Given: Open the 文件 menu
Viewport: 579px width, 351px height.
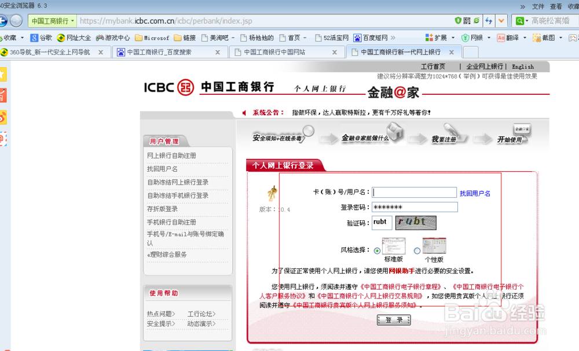Looking at the screenshot, I should (x=537, y=6).
